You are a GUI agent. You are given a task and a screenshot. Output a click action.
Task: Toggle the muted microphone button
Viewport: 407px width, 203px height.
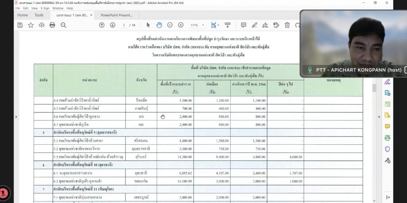point(3,193)
